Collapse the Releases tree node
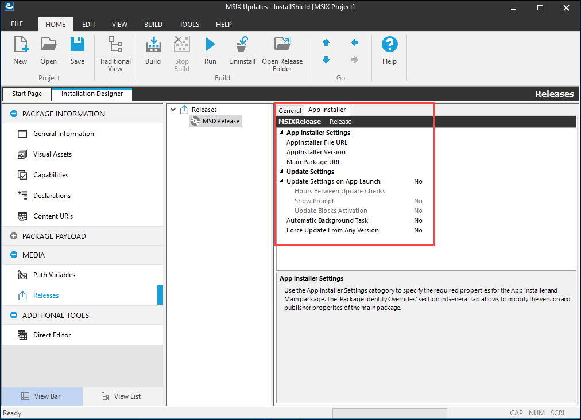Image resolution: width=581 pixels, height=420 pixels. 173,110
